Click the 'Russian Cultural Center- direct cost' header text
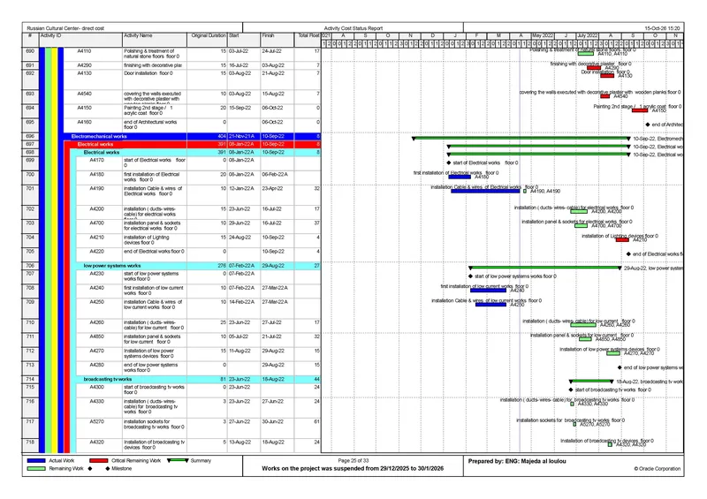 65,28
